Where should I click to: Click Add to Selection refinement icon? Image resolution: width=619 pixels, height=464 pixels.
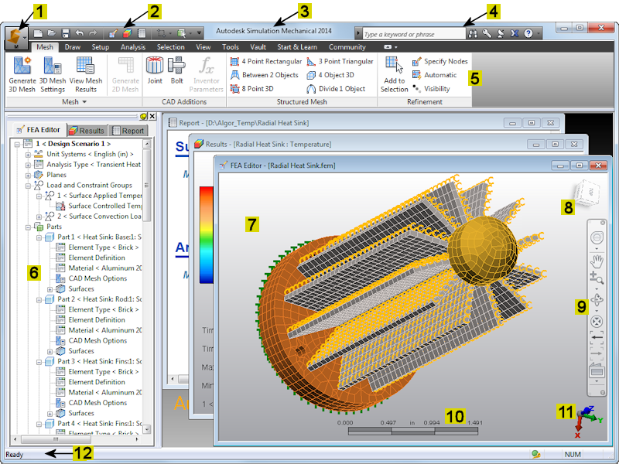[394, 65]
